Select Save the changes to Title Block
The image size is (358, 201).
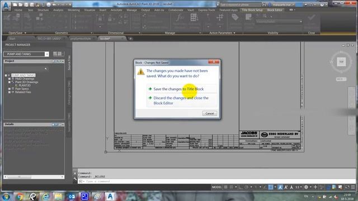coord(182,89)
